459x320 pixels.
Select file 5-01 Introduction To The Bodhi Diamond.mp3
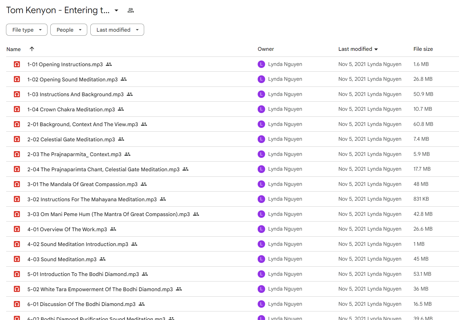pyautogui.click(x=232, y=274)
